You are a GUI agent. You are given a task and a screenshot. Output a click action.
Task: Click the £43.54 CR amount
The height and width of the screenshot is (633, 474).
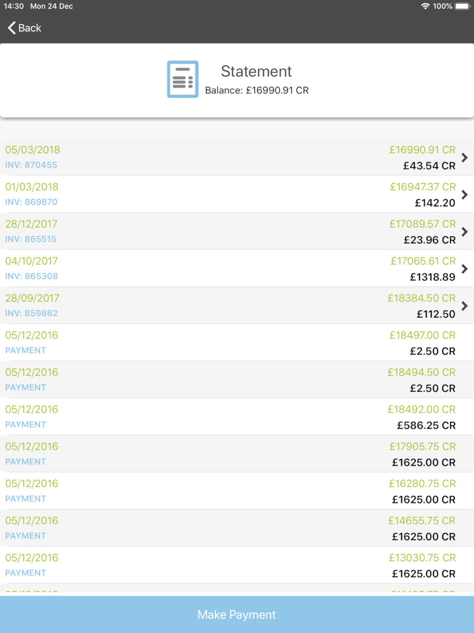pyautogui.click(x=429, y=166)
